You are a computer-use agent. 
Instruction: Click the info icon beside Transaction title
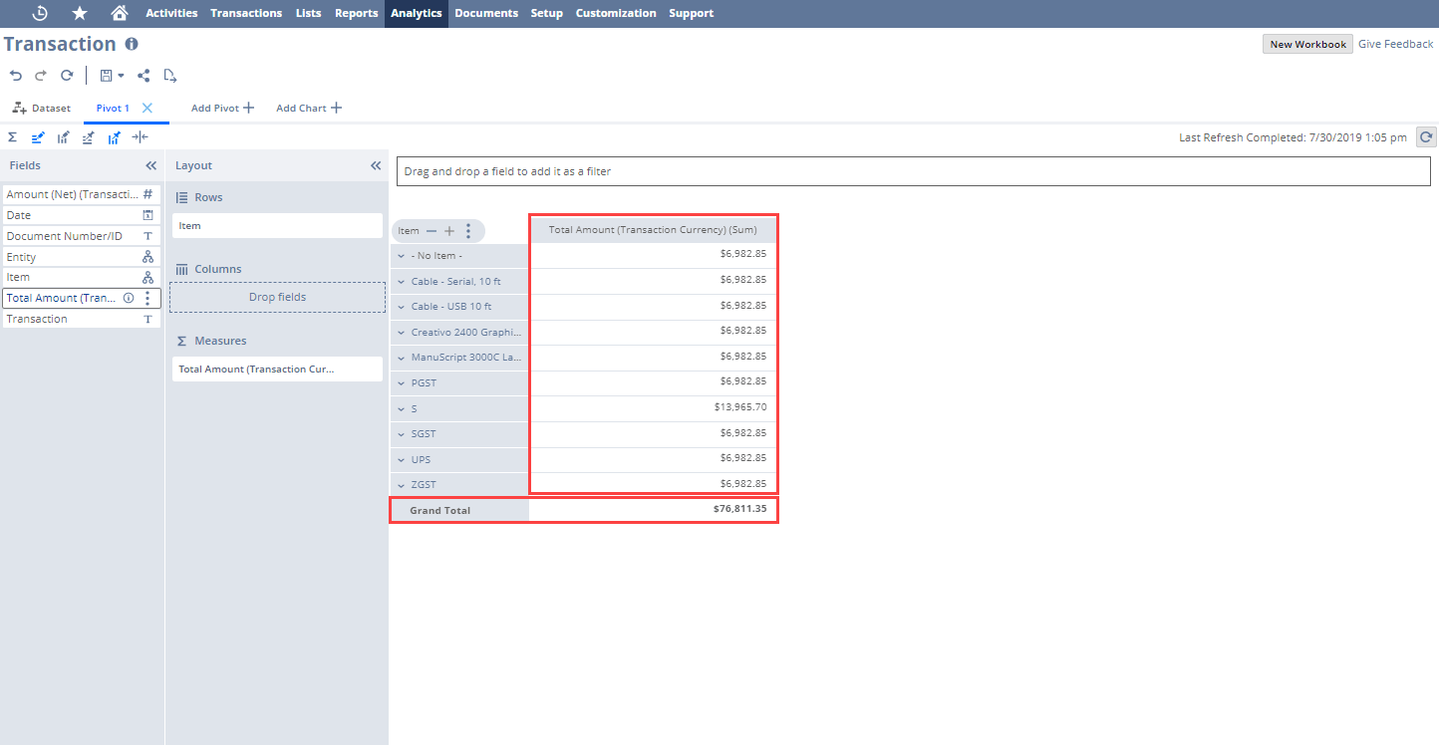(132, 44)
